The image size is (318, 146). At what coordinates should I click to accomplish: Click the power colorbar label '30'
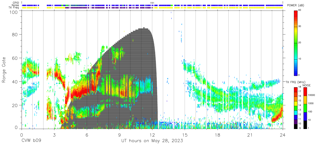point(300,27)
